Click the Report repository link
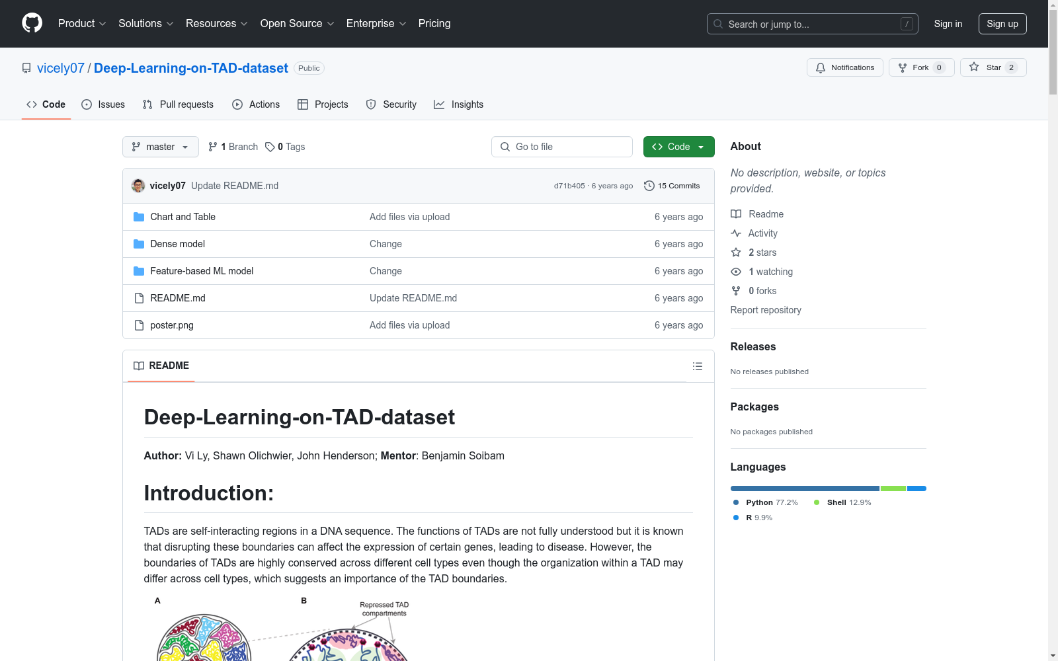Viewport: 1058px width, 661px height. pos(766,310)
